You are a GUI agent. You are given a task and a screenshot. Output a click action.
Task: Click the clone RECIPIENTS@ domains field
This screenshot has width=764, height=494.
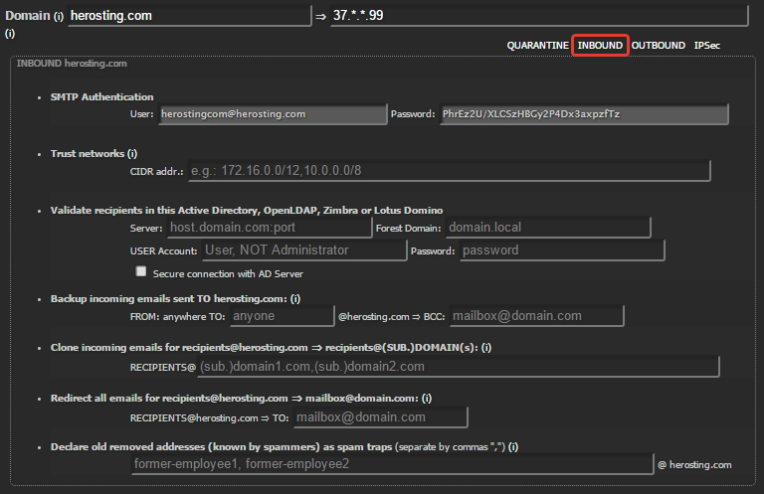pos(458,367)
